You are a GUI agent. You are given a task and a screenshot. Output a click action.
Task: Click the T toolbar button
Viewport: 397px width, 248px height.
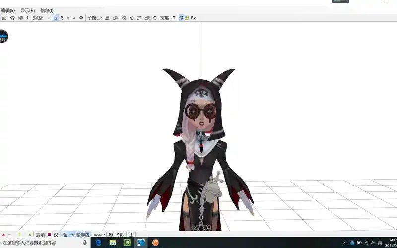tap(174, 18)
